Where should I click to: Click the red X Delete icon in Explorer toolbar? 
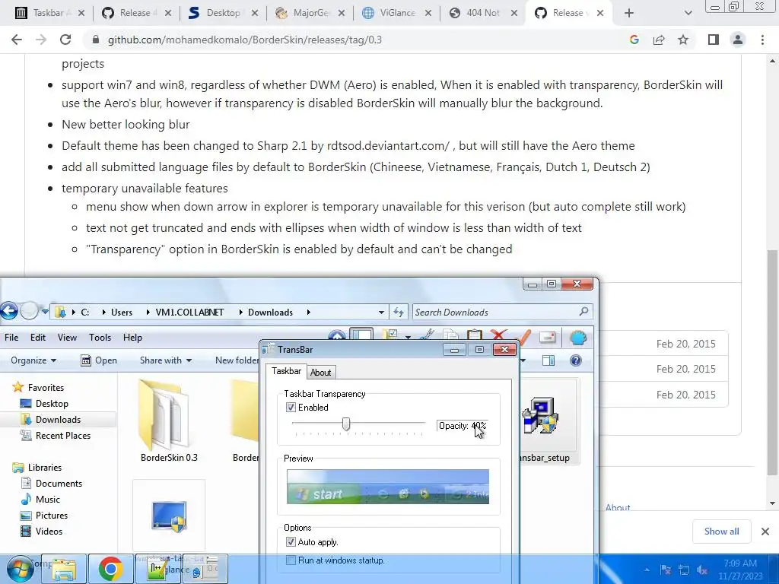coord(499,335)
